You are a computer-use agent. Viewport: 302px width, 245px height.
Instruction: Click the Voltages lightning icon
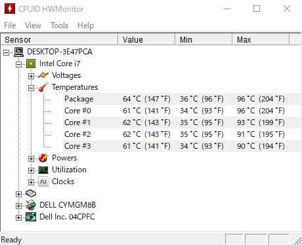[x=43, y=75]
